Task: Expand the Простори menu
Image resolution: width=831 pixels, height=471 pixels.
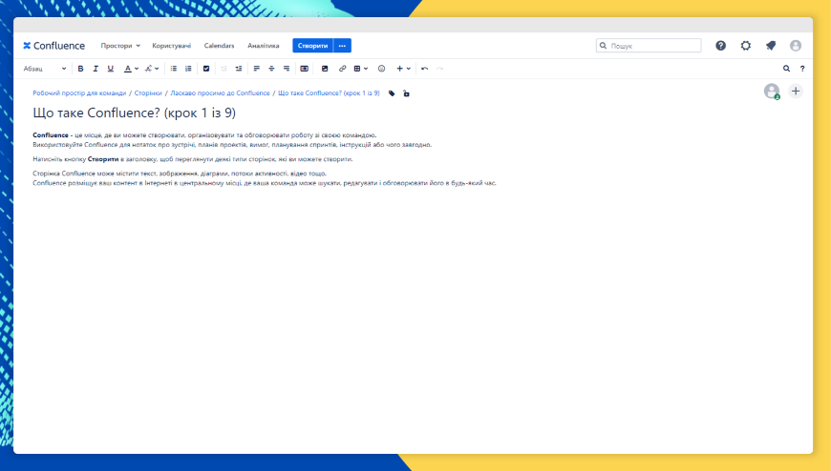Action: tap(120, 46)
